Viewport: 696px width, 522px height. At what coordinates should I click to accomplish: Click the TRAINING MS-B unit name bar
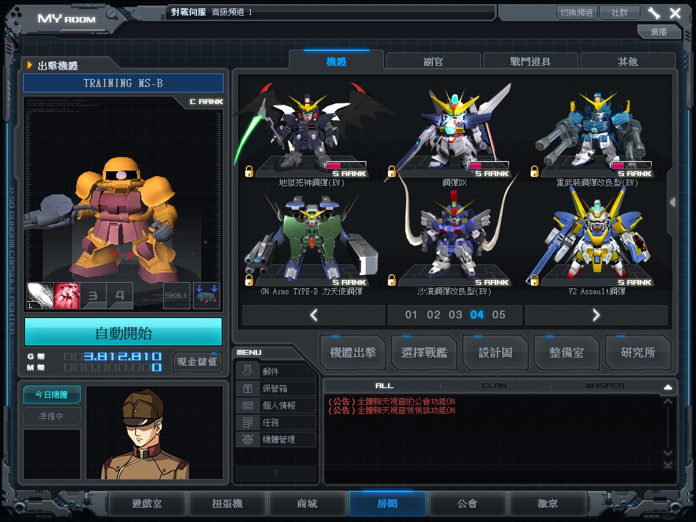point(124,83)
